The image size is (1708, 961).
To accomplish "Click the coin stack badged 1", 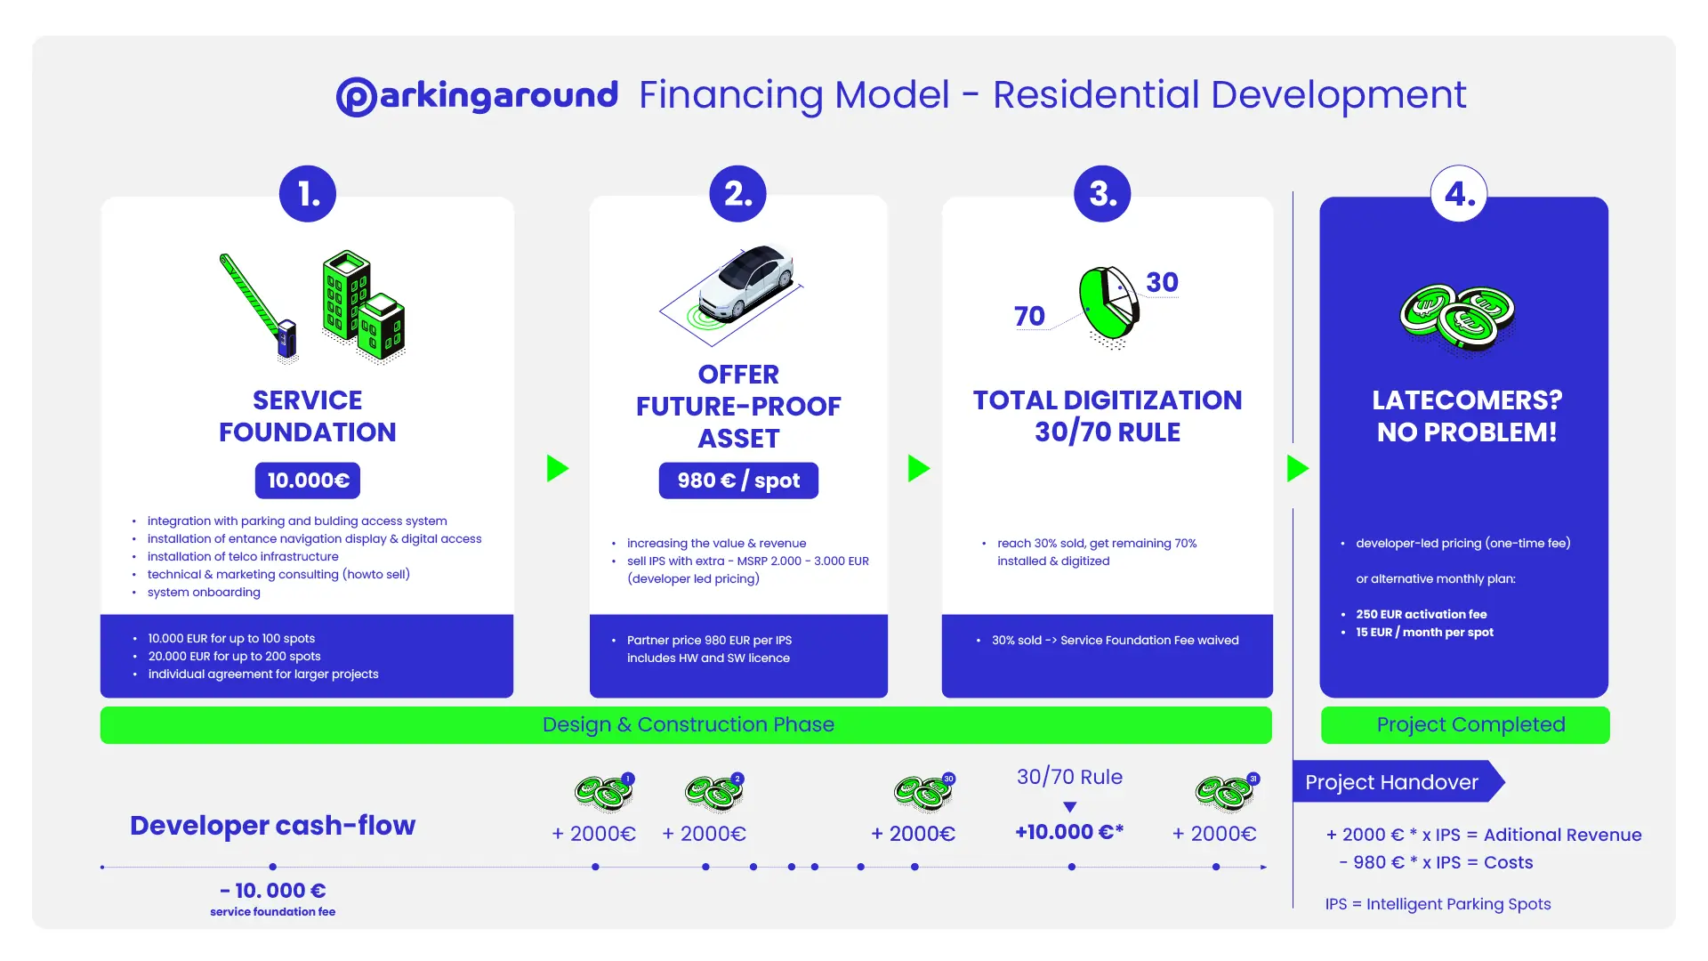I will (x=605, y=792).
